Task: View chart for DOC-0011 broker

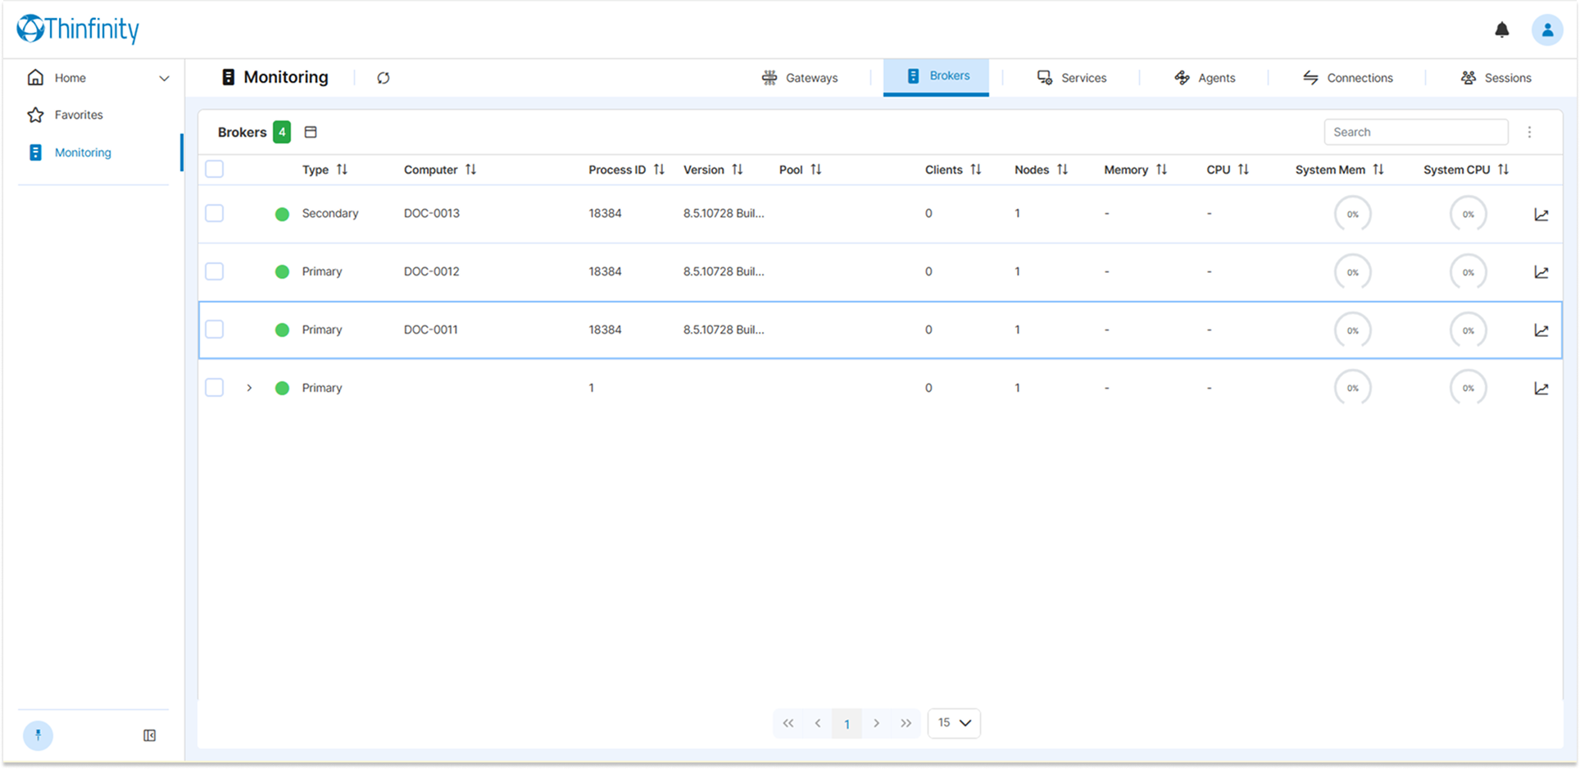Action: (x=1541, y=330)
